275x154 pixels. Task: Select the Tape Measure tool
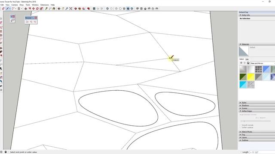(x=46, y=9)
